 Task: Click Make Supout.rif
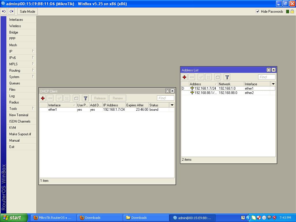click(21, 134)
